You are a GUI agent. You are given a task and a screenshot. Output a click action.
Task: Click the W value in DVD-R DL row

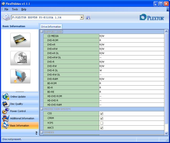pos(101,70)
